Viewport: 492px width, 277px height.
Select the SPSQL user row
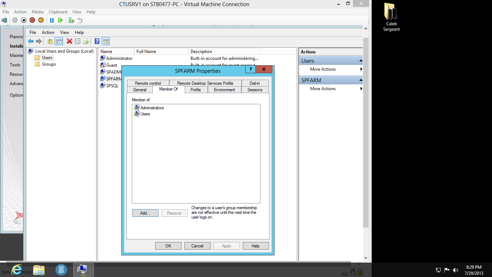[110, 86]
